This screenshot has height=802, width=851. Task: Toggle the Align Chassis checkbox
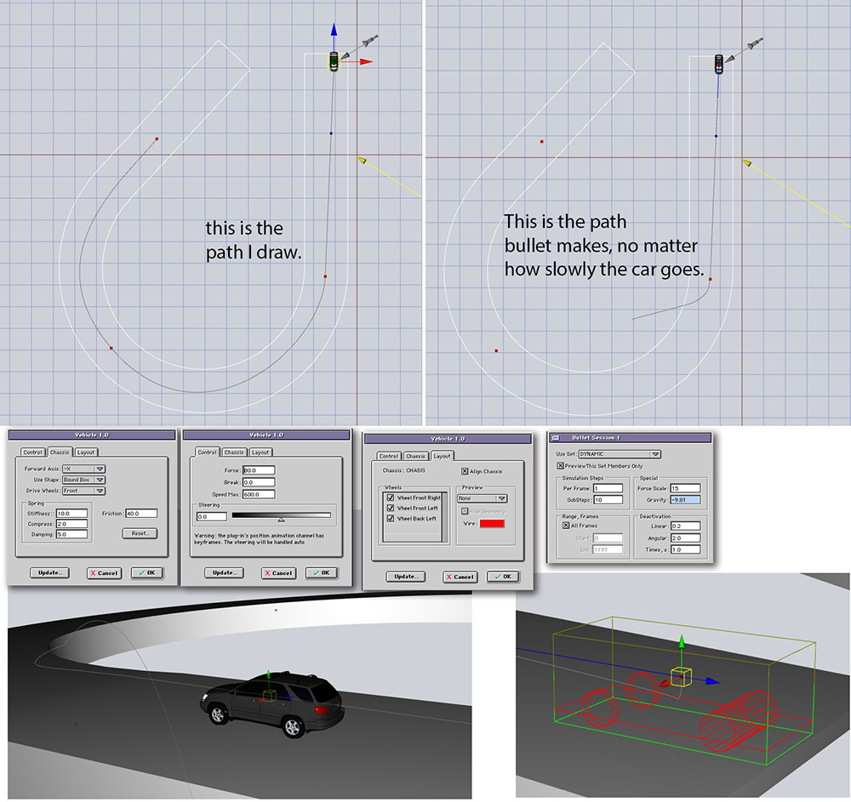465,471
